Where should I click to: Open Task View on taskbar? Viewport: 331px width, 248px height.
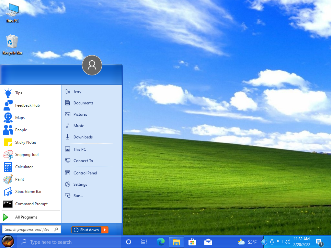coord(144,242)
